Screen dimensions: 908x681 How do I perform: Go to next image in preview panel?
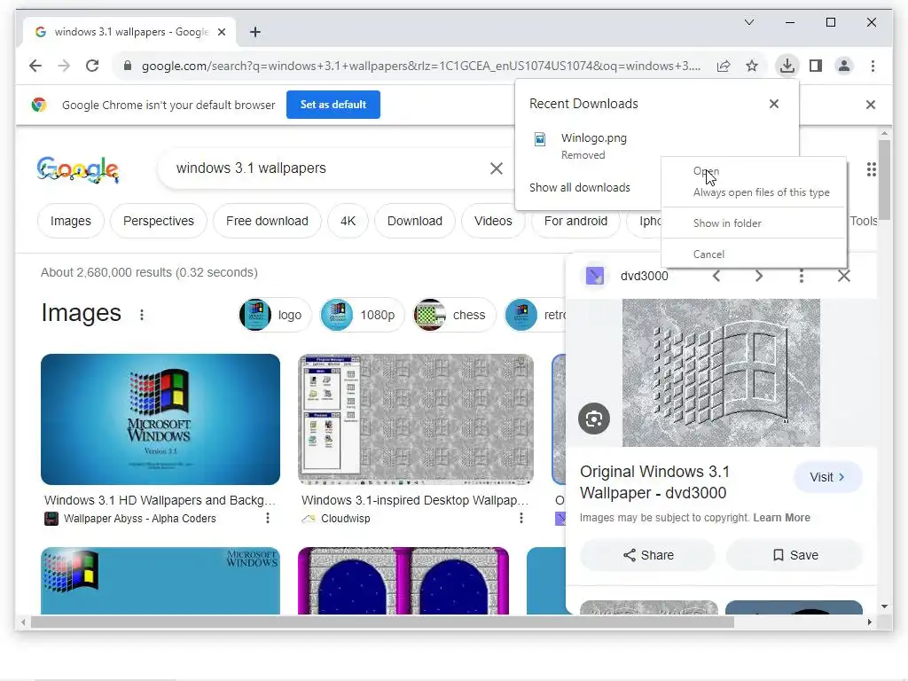[759, 276]
